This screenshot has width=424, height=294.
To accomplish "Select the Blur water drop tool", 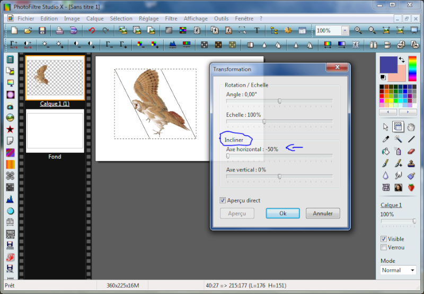I will click(386, 176).
